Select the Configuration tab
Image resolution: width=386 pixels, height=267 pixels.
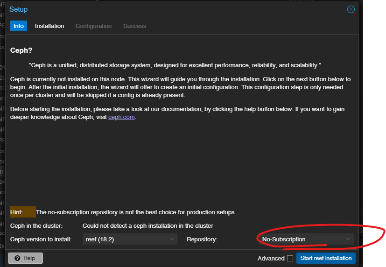93,26
